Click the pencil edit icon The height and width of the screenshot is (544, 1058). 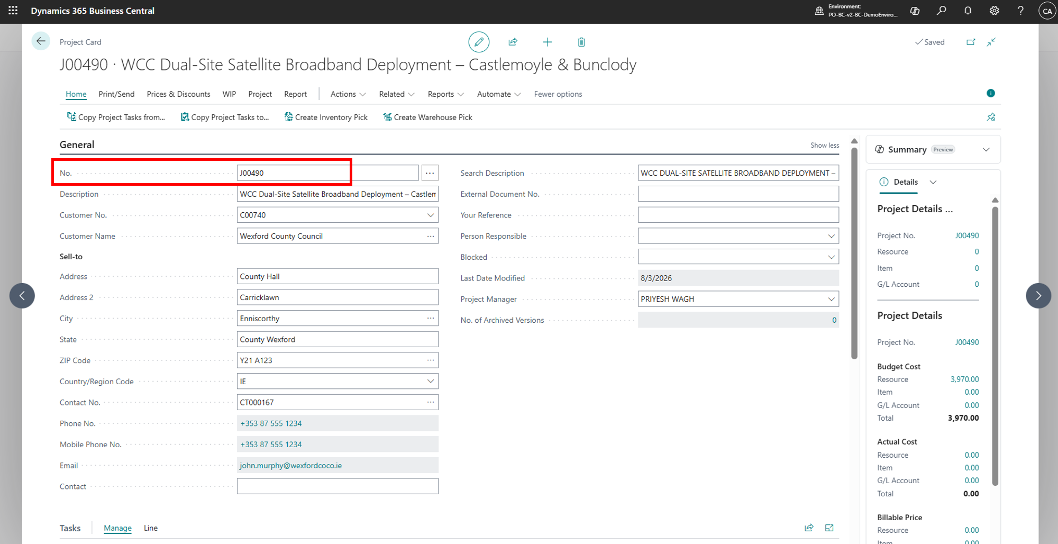(x=479, y=42)
